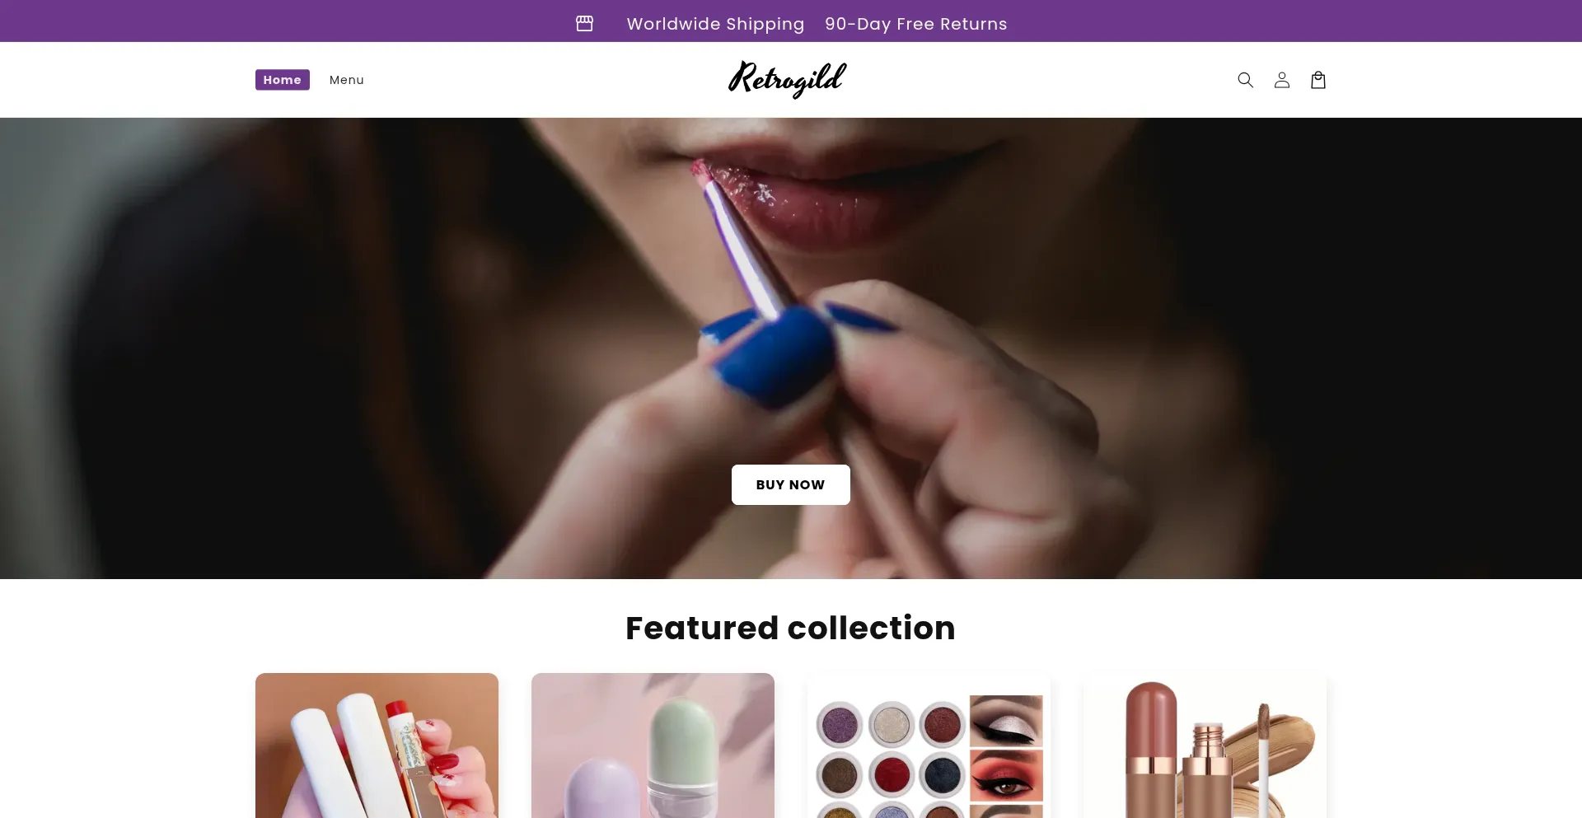Select the Home menu item
Viewport: 1582px width, 818px height.
point(283,80)
